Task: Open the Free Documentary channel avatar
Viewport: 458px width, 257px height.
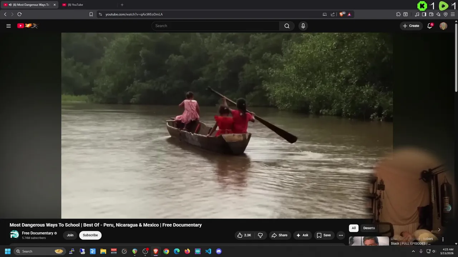Action: click(14, 235)
